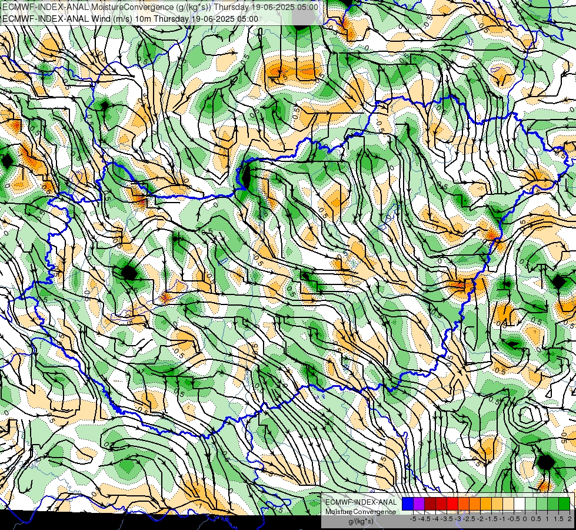Click the -3 legend tick value
Screen dimensions: 576x530
pyautogui.click(x=458, y=519)
